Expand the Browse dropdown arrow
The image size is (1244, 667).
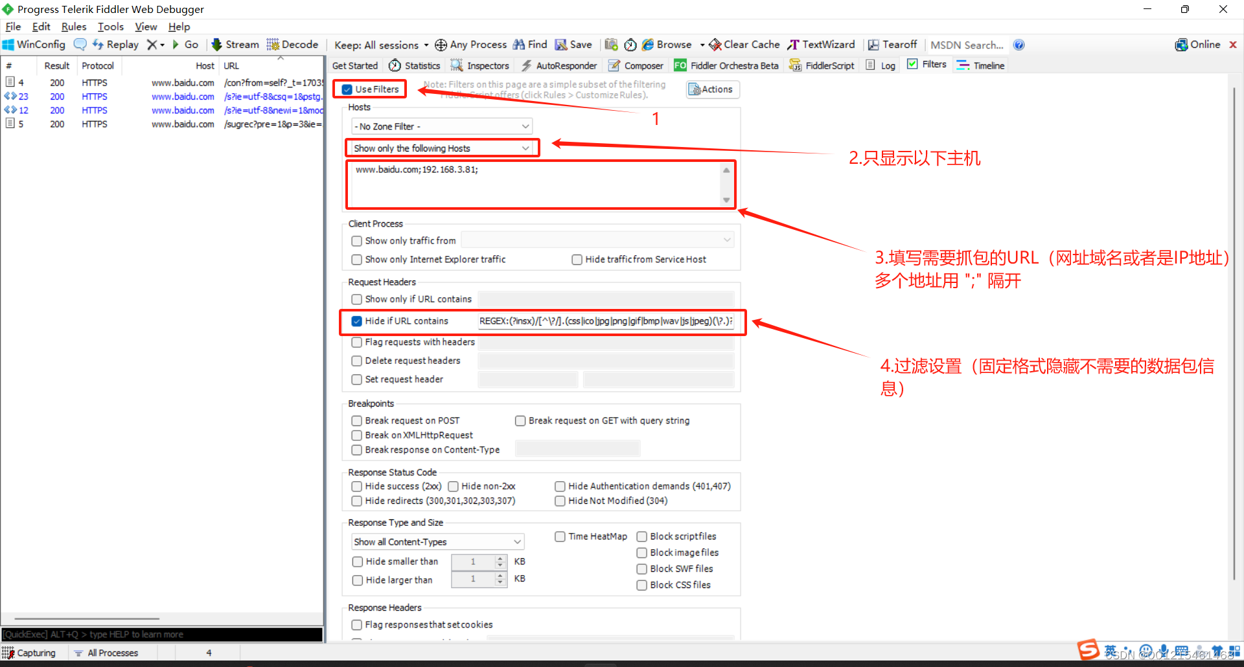tap(702, 45)
